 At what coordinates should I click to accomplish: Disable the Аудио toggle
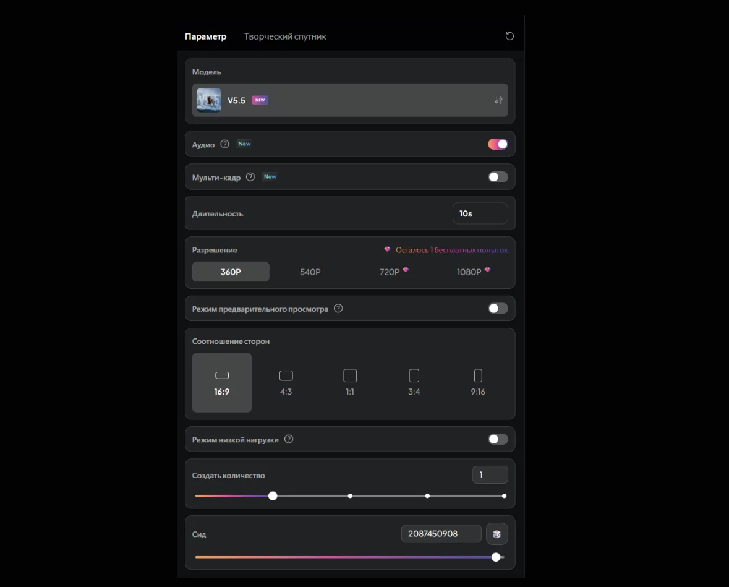(498, 144)
